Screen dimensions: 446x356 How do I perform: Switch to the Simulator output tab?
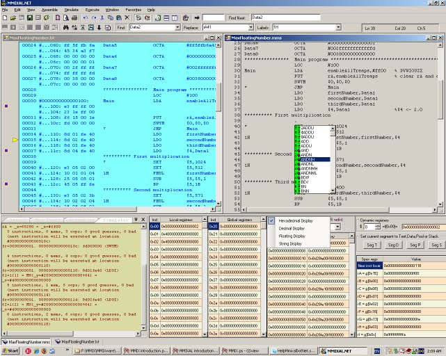[x=116, y=220]
